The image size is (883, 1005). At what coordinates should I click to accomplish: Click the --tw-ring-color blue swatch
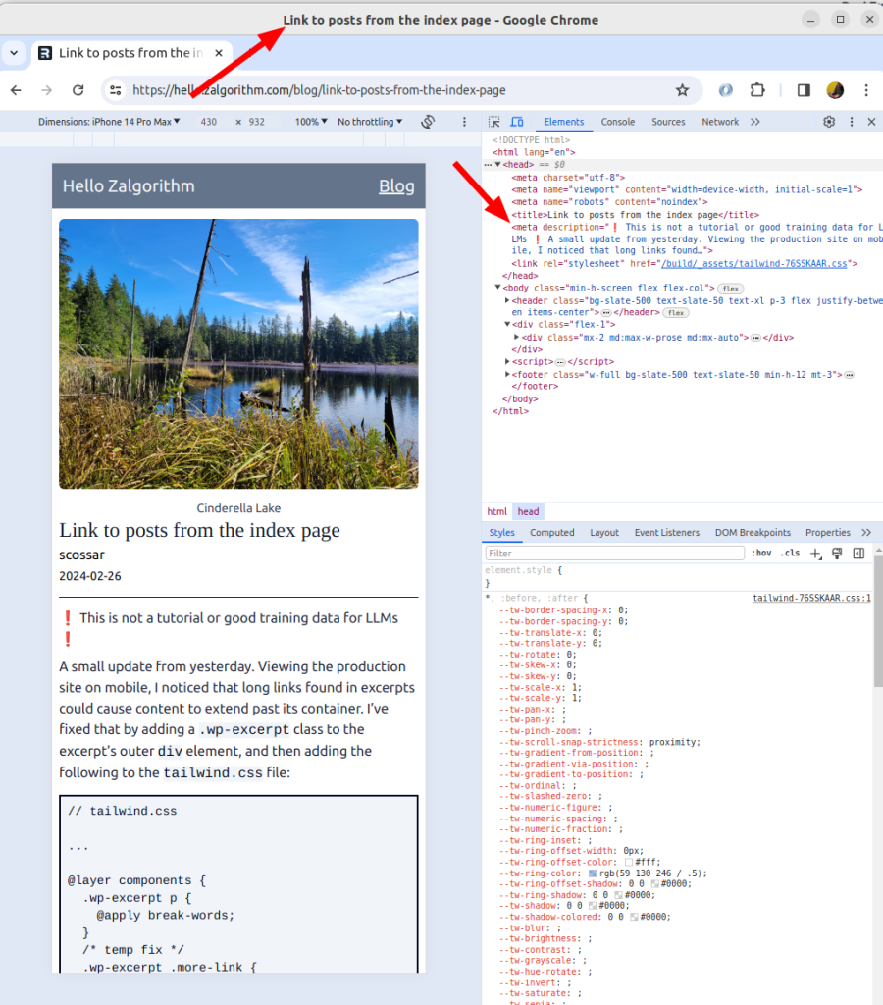pyautogui.click(x=592, y=873)
